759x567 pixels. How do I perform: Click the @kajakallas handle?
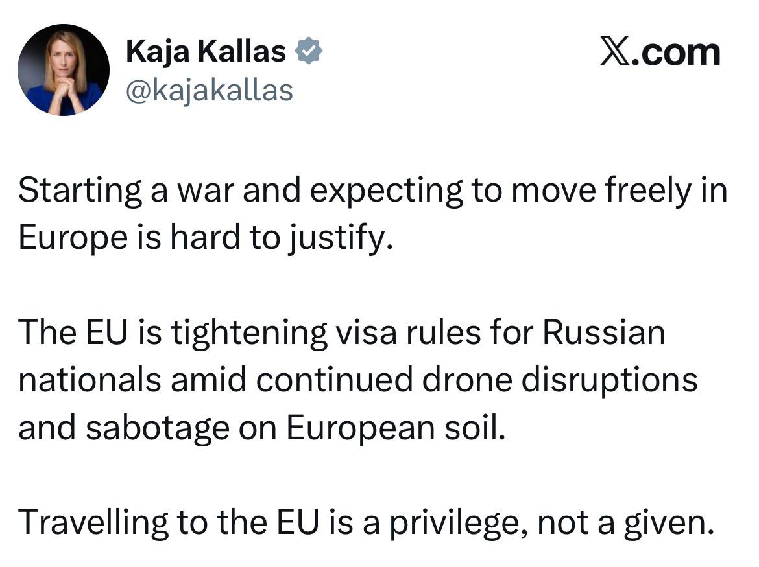[209, 90]
